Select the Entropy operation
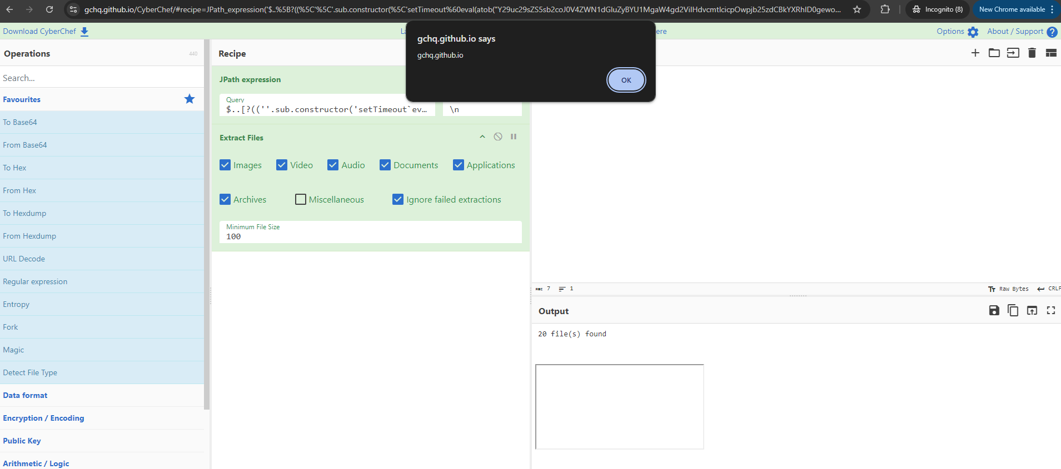The width and height of the screenshot is (1061, 469). click(x=102, y=304)
